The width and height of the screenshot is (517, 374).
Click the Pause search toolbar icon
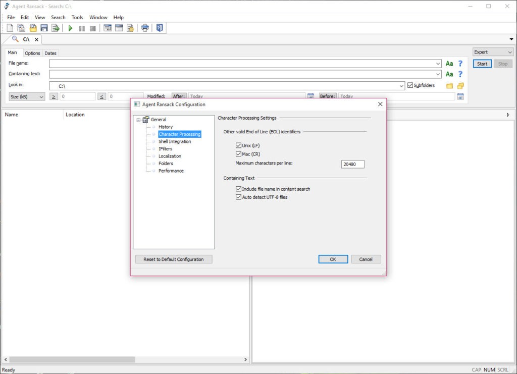pos(82,28)
